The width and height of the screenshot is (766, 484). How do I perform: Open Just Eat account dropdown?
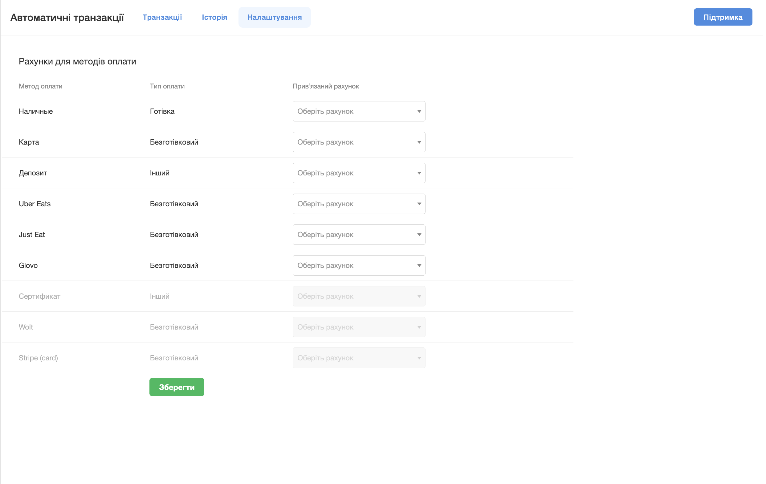(x=359, y=235)
